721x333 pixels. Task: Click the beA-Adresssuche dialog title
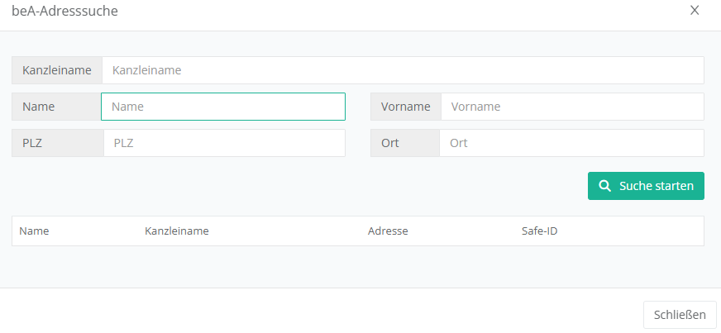click(x=64, y=12)
